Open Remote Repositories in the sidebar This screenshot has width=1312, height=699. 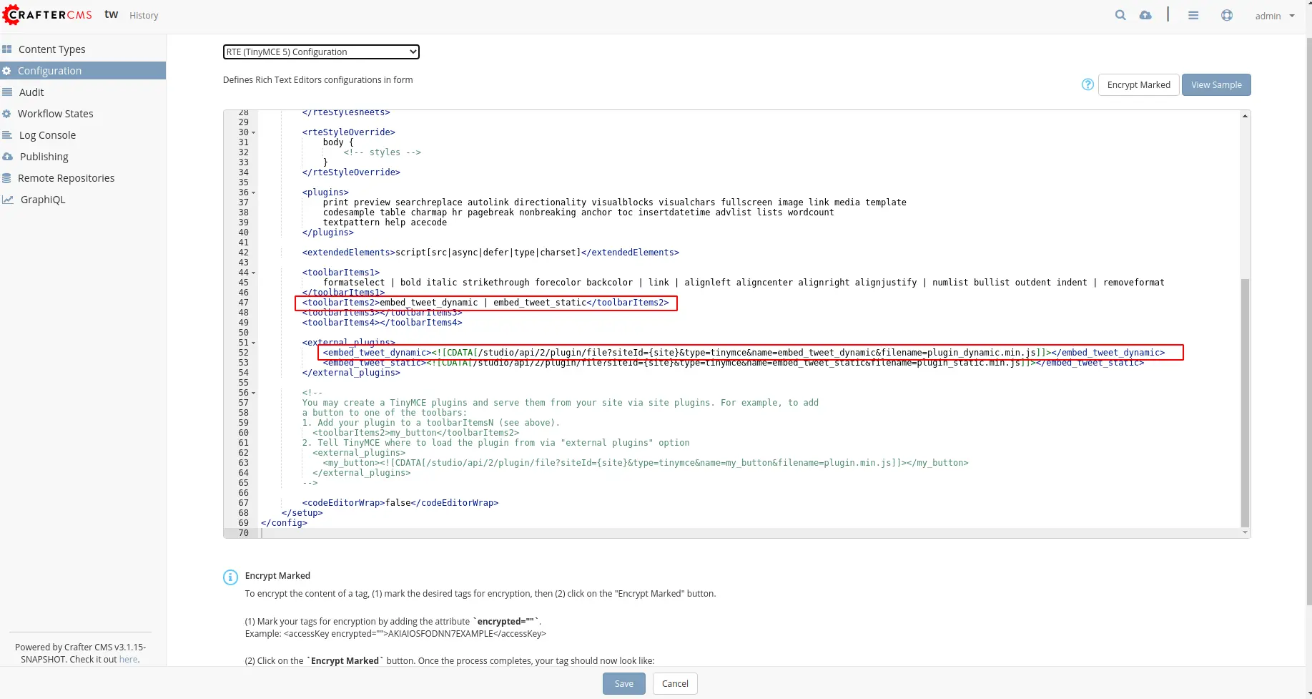click(66, 178)
